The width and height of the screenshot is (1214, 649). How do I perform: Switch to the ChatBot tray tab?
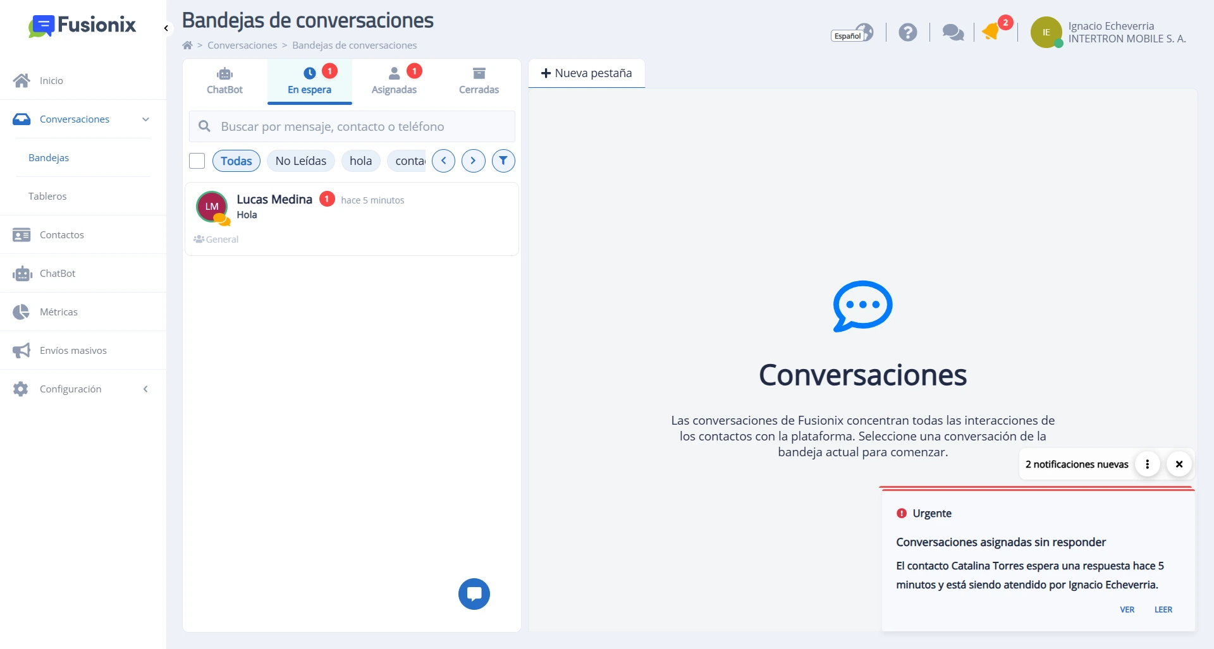click(224, 82)
